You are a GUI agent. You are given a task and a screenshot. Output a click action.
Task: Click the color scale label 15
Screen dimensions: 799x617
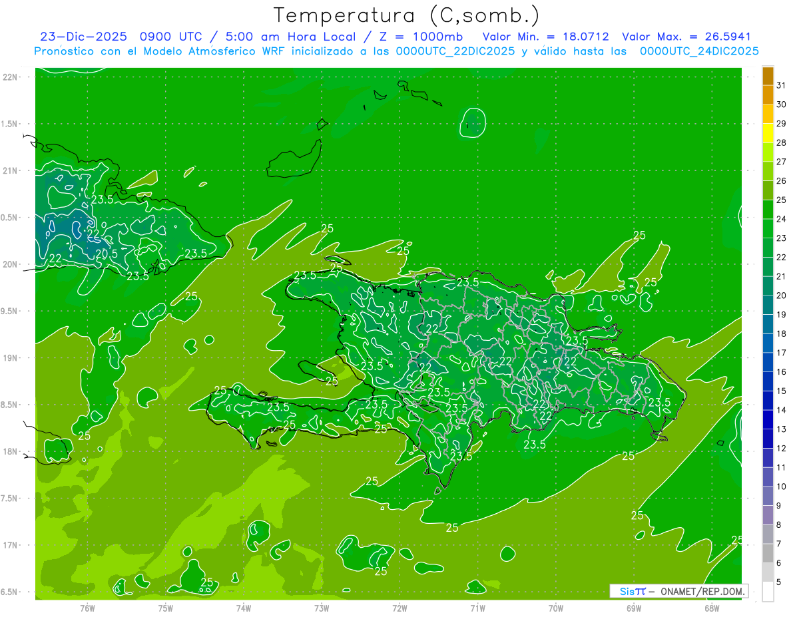781,391
